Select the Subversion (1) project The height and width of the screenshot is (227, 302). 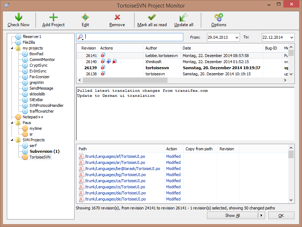click(44, 151)
